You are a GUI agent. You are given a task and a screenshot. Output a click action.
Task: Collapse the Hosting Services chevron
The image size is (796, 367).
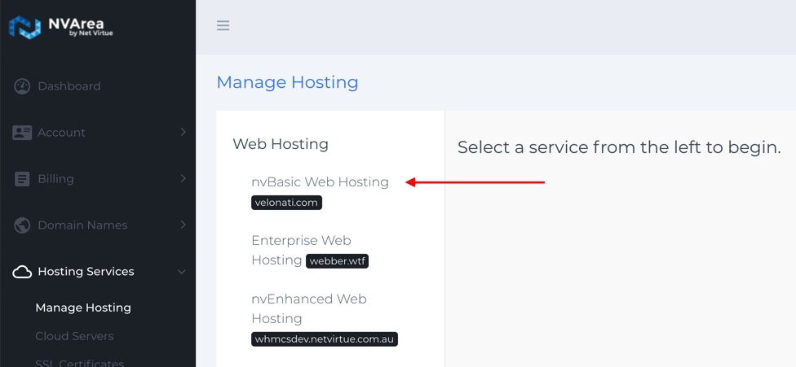tap(182, 272)
